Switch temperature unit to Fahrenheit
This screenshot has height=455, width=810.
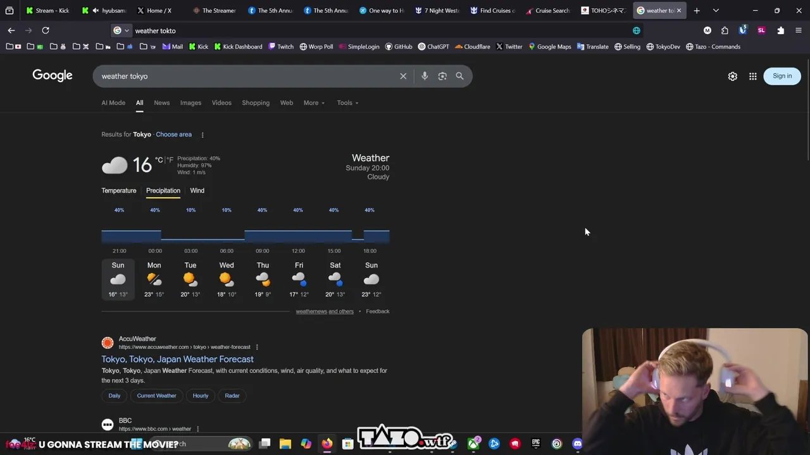[170, 161]
